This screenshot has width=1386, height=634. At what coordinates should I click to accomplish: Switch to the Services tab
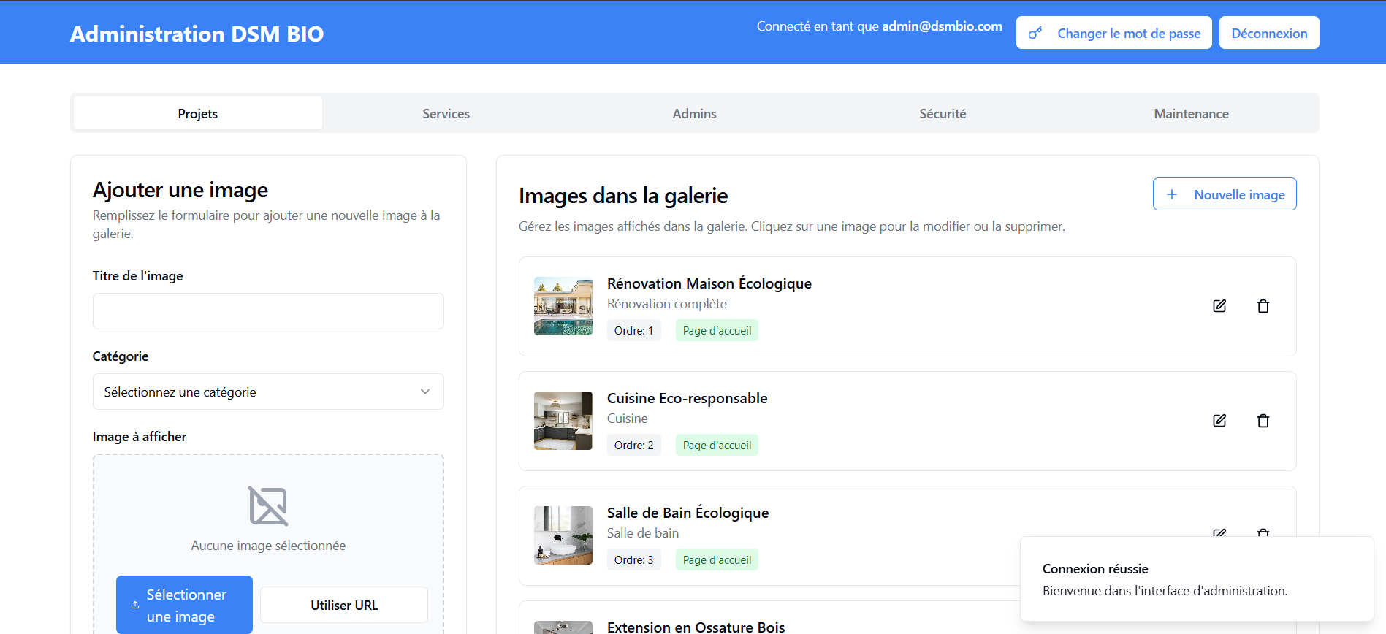(446, 114)
